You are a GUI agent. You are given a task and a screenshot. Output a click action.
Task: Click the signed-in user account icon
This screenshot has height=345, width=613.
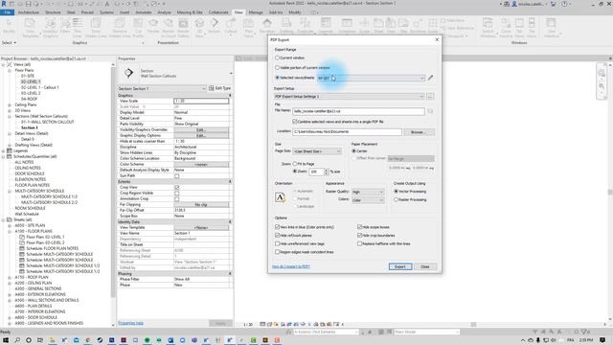[514, 4]
